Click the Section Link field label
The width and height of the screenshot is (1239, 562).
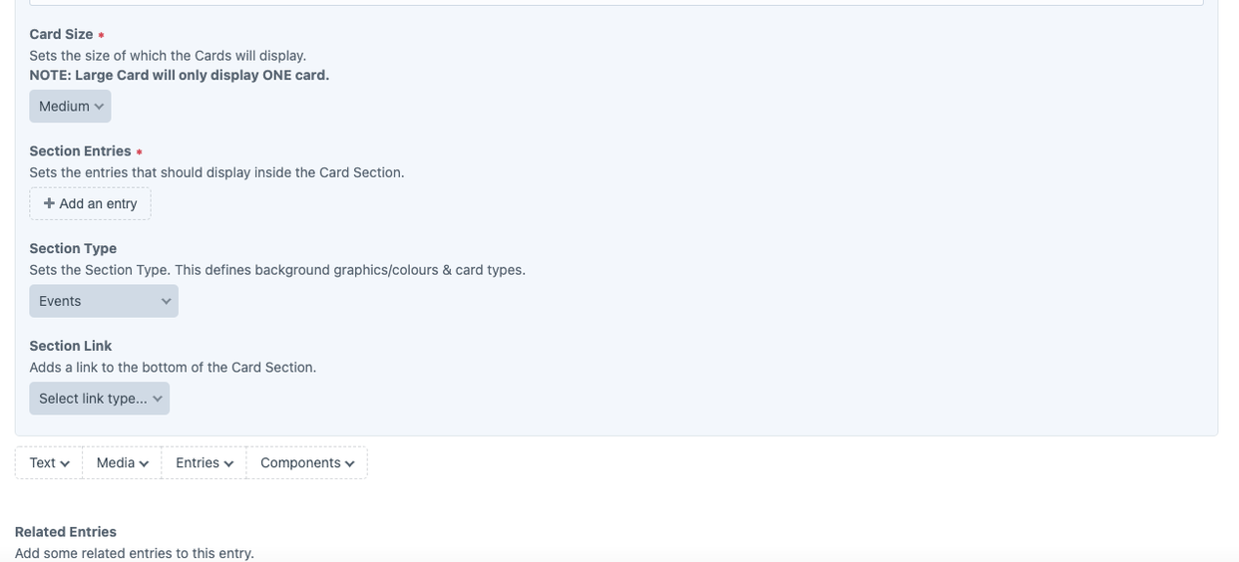click(70, 346)
